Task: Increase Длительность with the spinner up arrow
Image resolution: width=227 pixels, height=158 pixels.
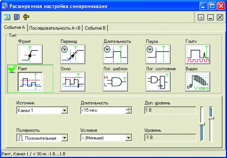Action: (x=129, y=109)
